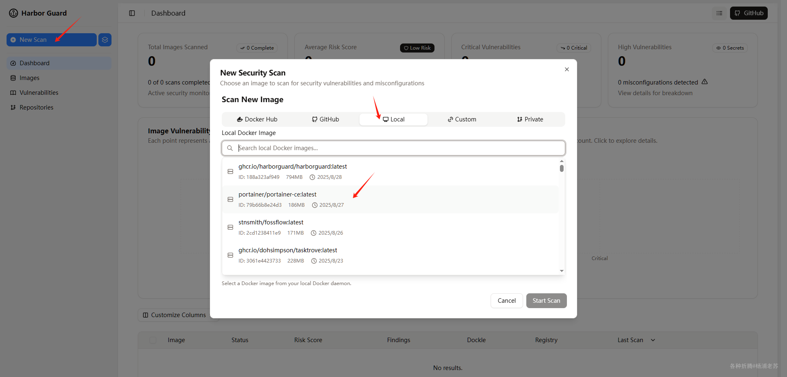Click the Image column header

tap(176, 340)
